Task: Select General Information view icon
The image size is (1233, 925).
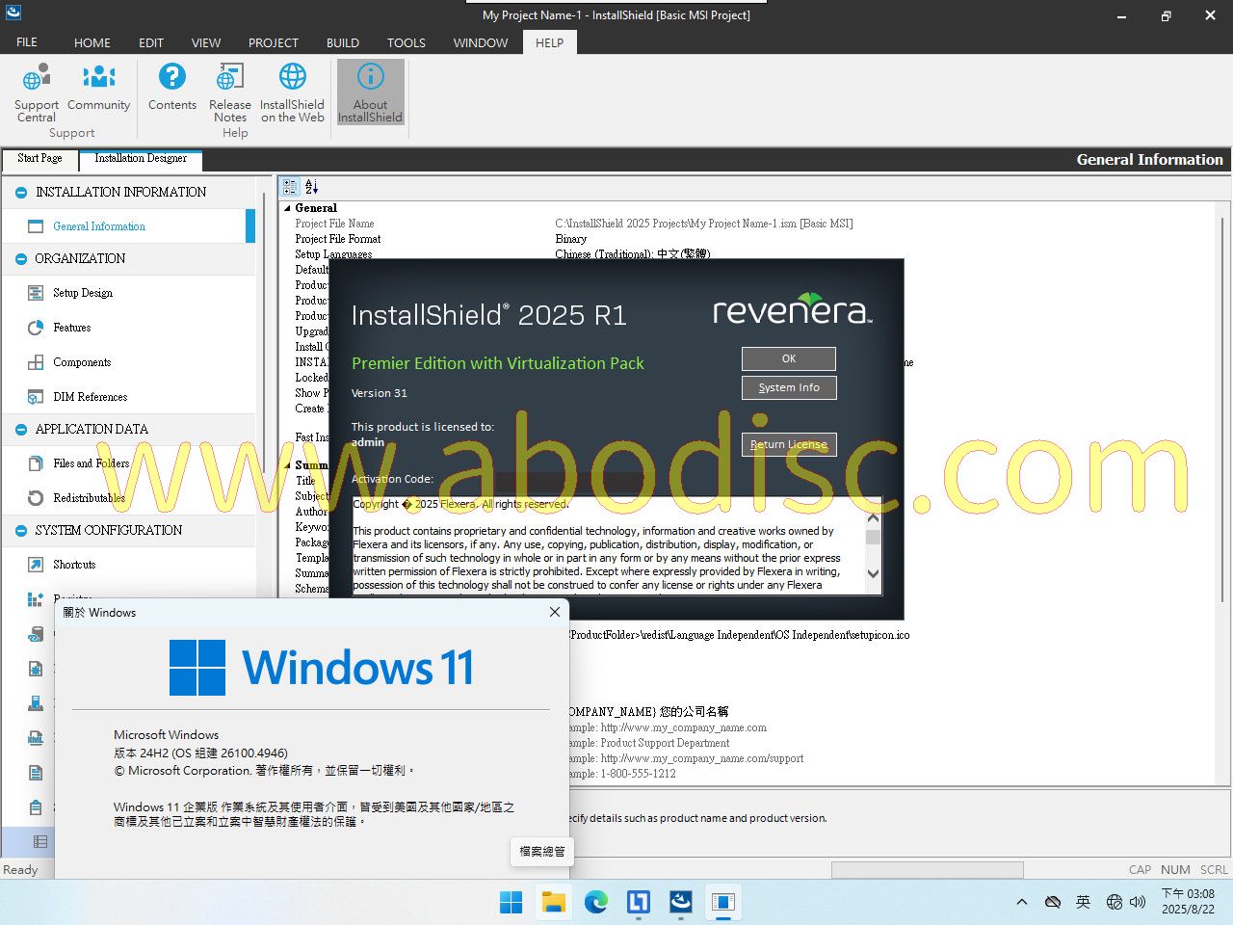Action: tap(36, 226)
